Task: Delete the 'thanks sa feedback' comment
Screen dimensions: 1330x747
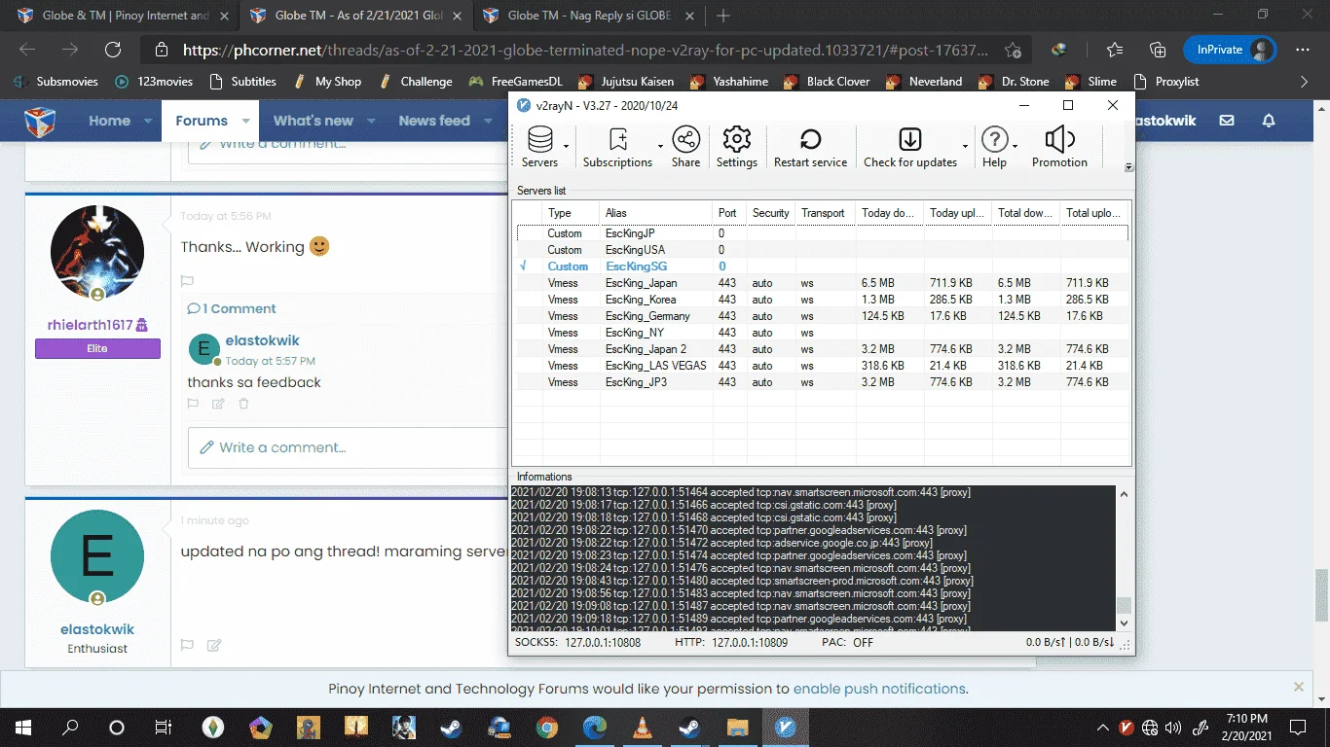Action: 243,404
